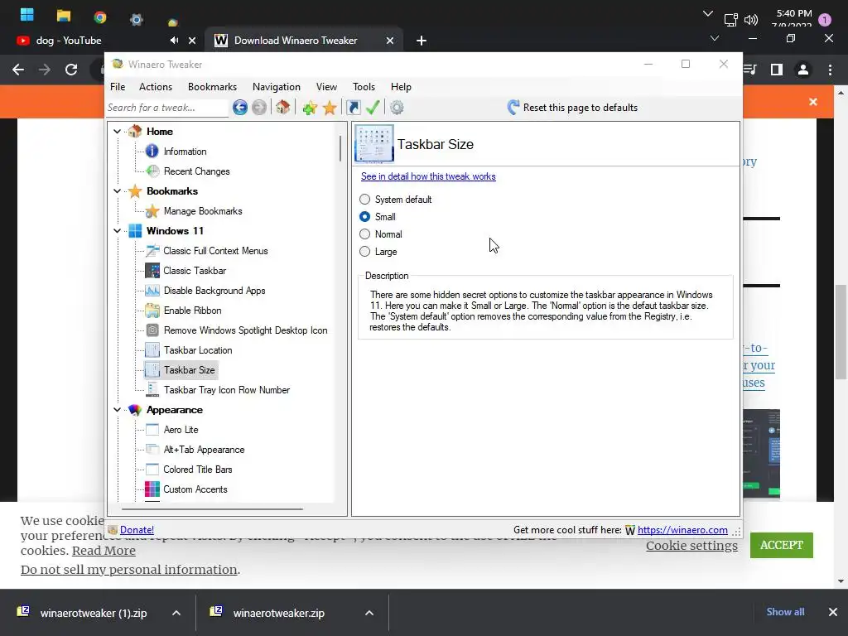The height and width of the screenshot is (636, 848).
Task: Open settings with the gear toolbar icon
Action: [397, 108]
